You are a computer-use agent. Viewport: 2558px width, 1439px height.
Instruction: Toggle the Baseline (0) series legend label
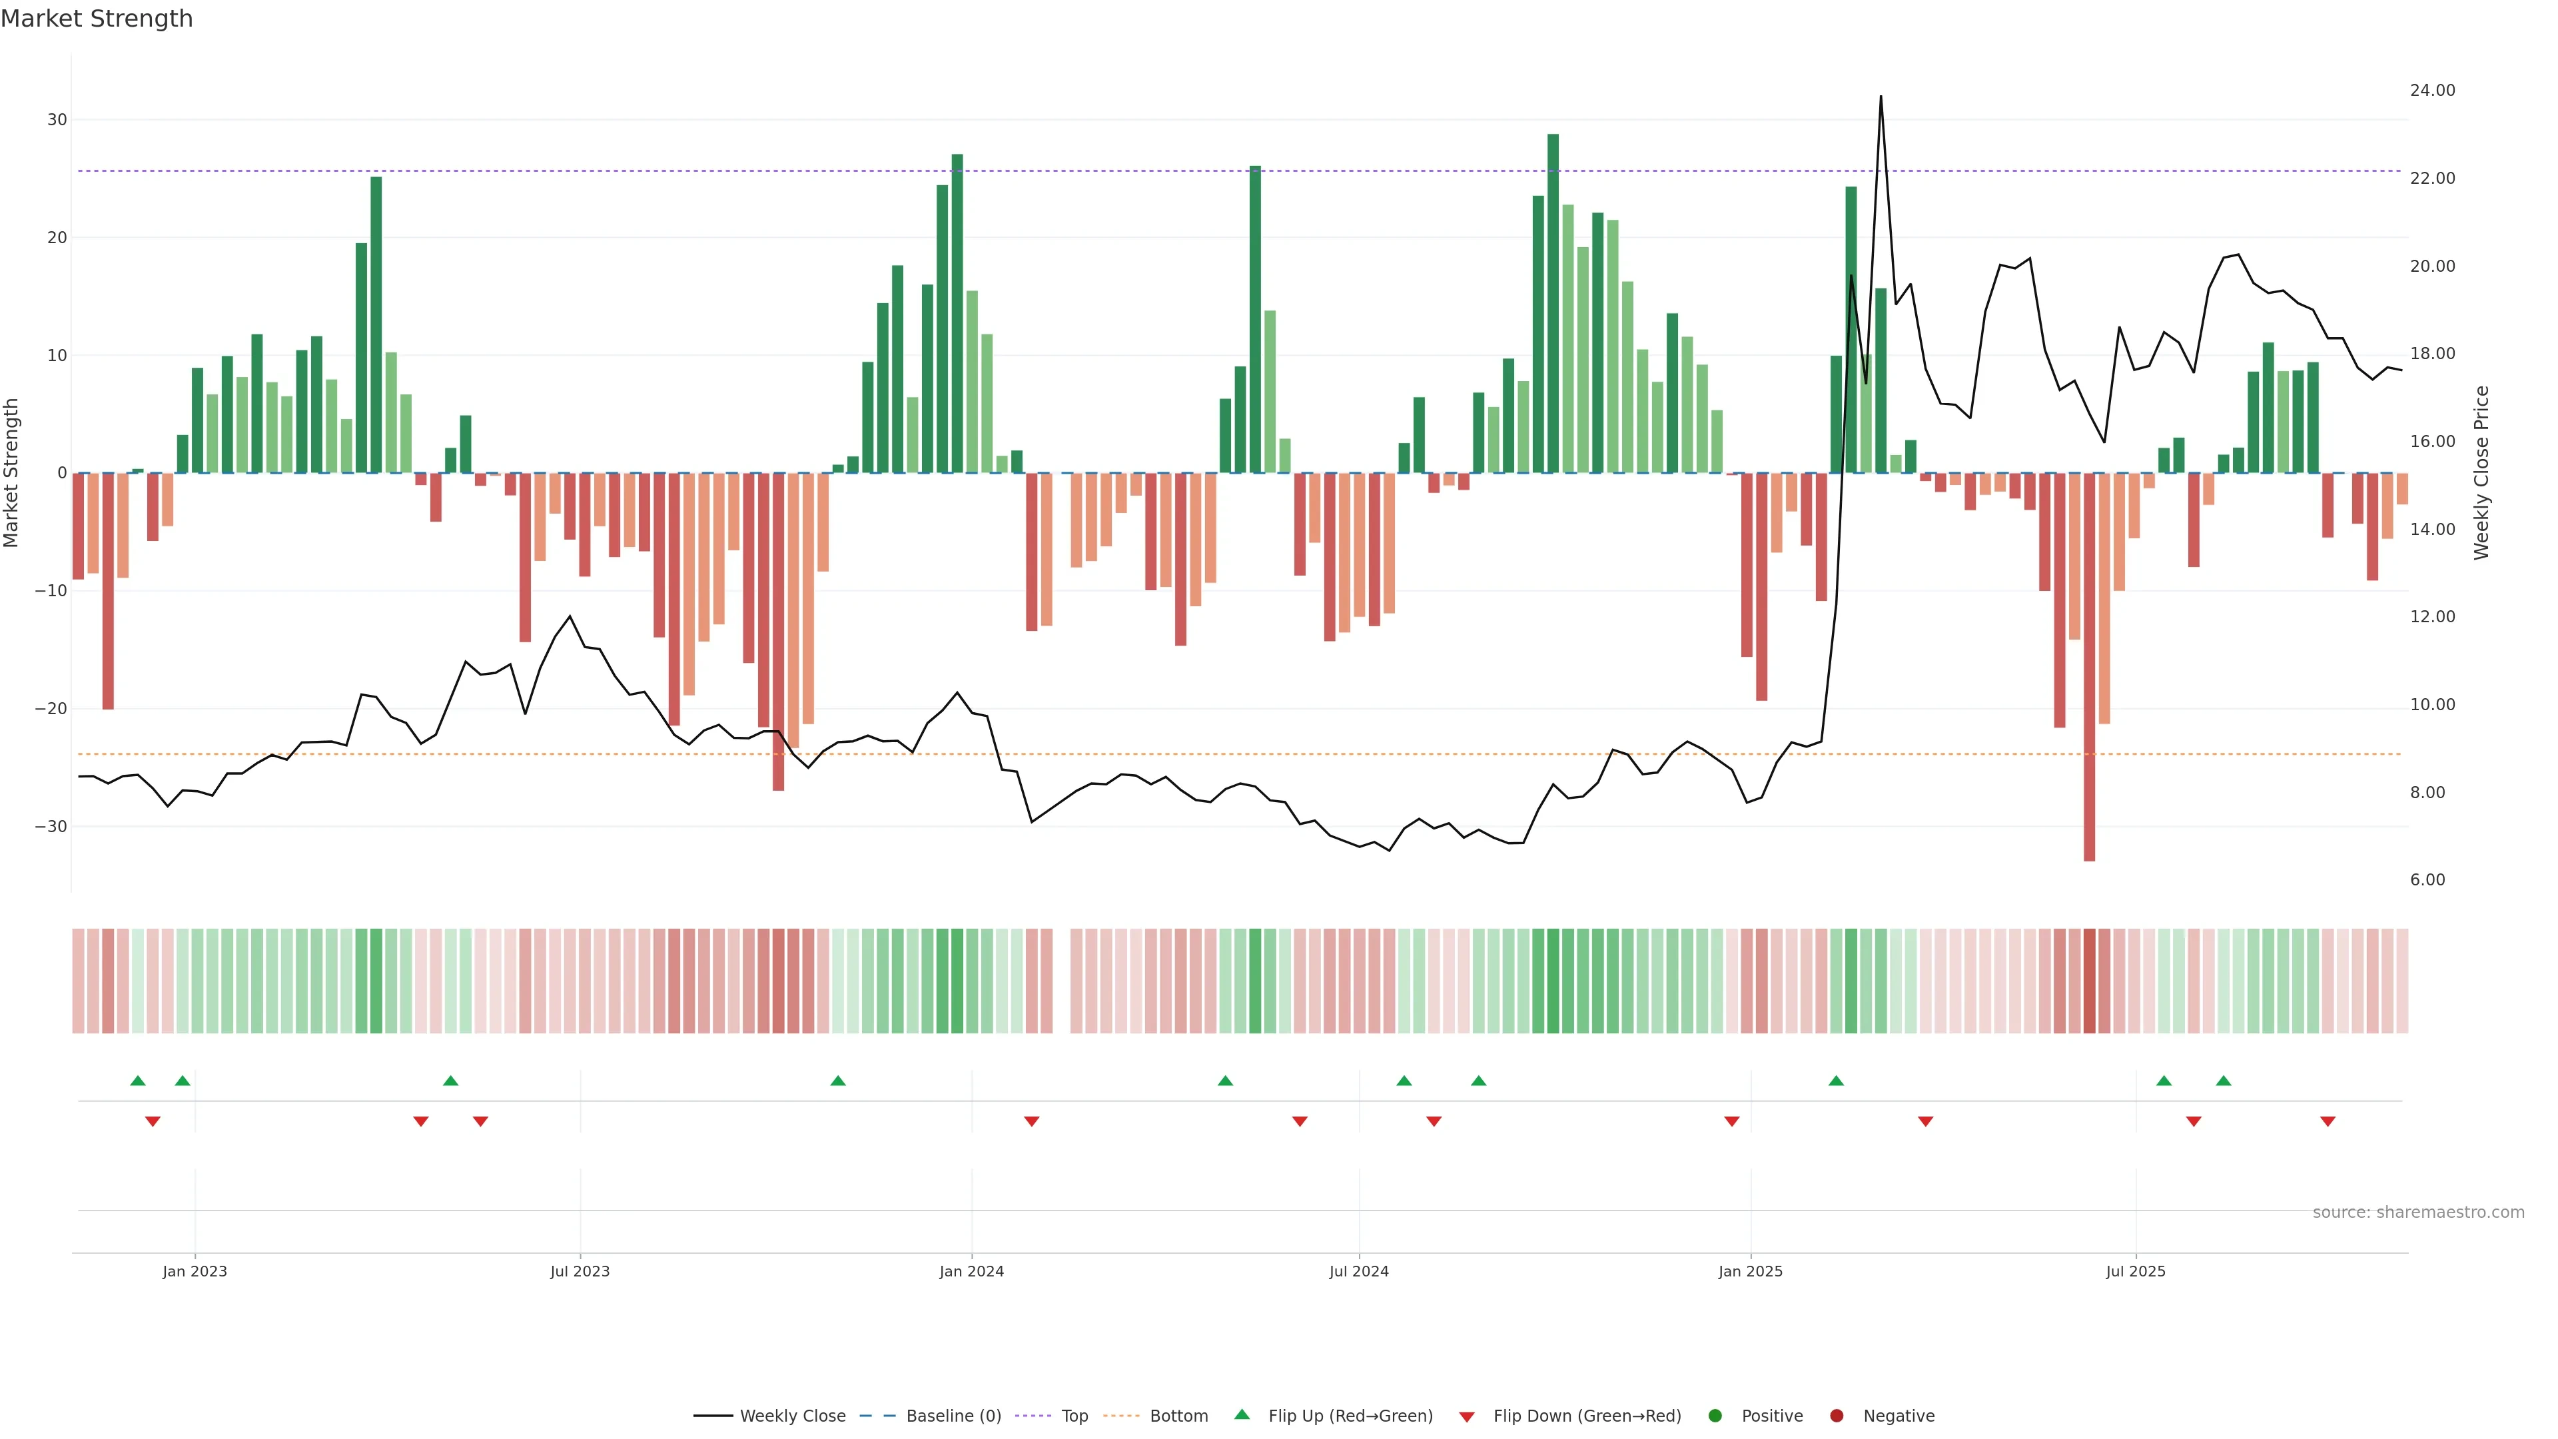coord(953,1416)
